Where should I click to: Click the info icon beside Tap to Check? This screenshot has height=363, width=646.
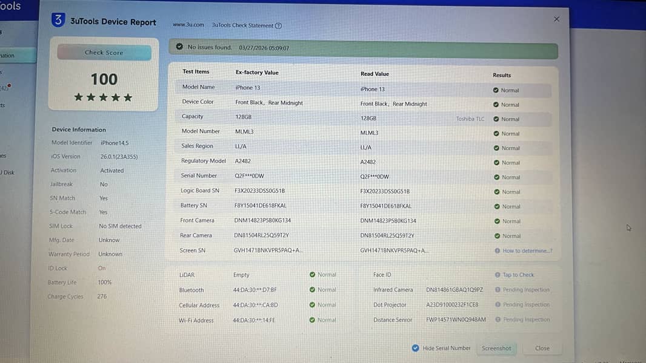498,275
